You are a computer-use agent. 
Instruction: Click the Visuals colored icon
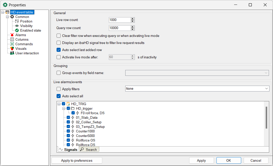12,49
